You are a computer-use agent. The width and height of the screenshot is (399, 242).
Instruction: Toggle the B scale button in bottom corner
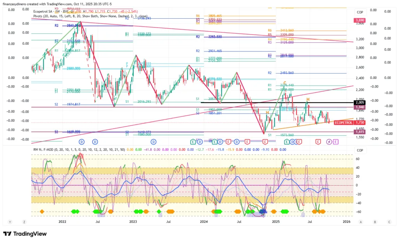[x=375, y=222]
